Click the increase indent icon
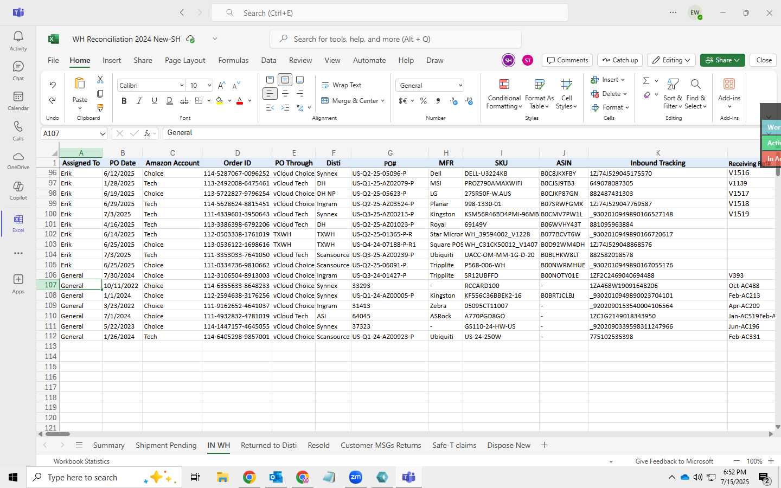The image size is (781, 488). (x=285, y=108)
